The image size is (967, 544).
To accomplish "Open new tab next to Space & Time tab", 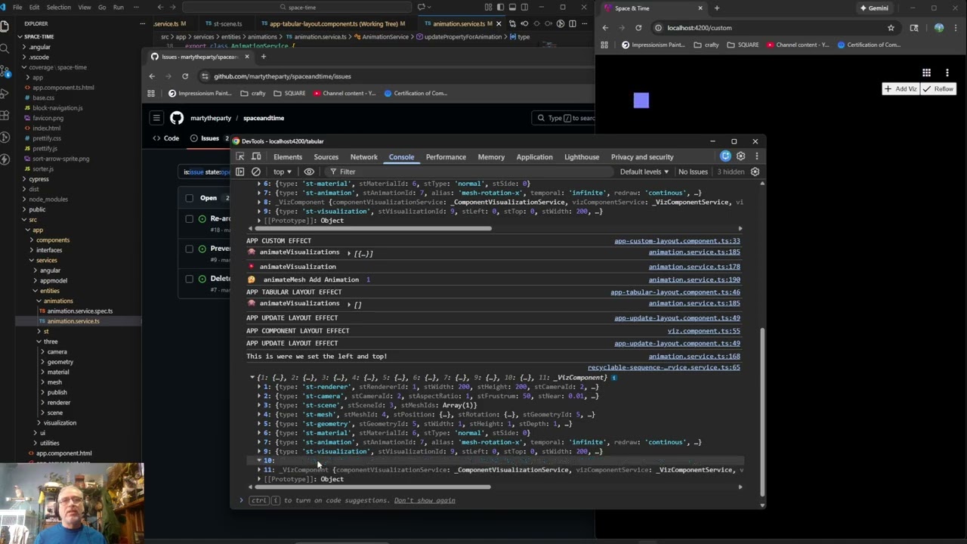I will tap(717, 8).
